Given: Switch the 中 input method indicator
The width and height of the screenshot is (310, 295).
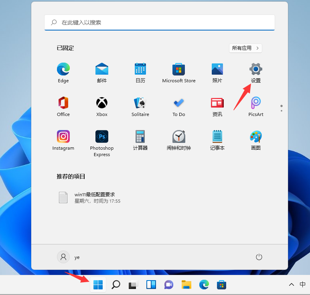Looking at the screenshot, I should 302,285.
